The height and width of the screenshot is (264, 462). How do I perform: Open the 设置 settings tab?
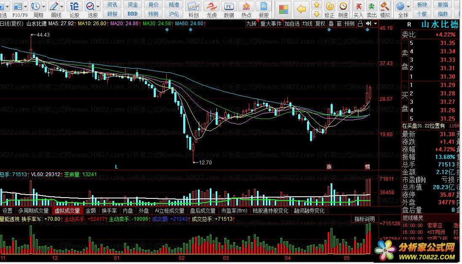[7, 211]
